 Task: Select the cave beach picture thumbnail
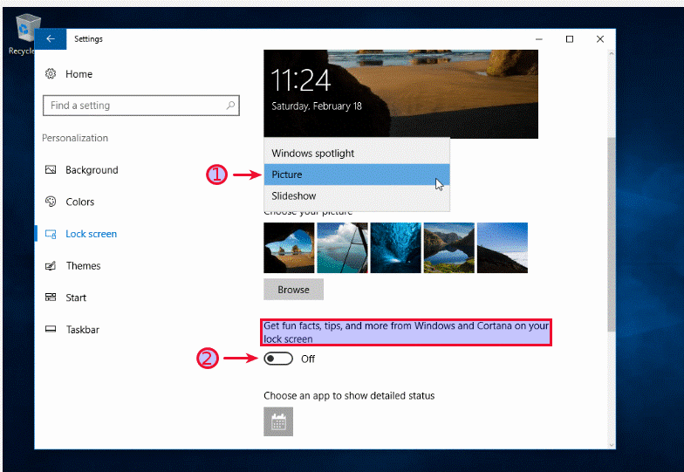coord(289,248)
